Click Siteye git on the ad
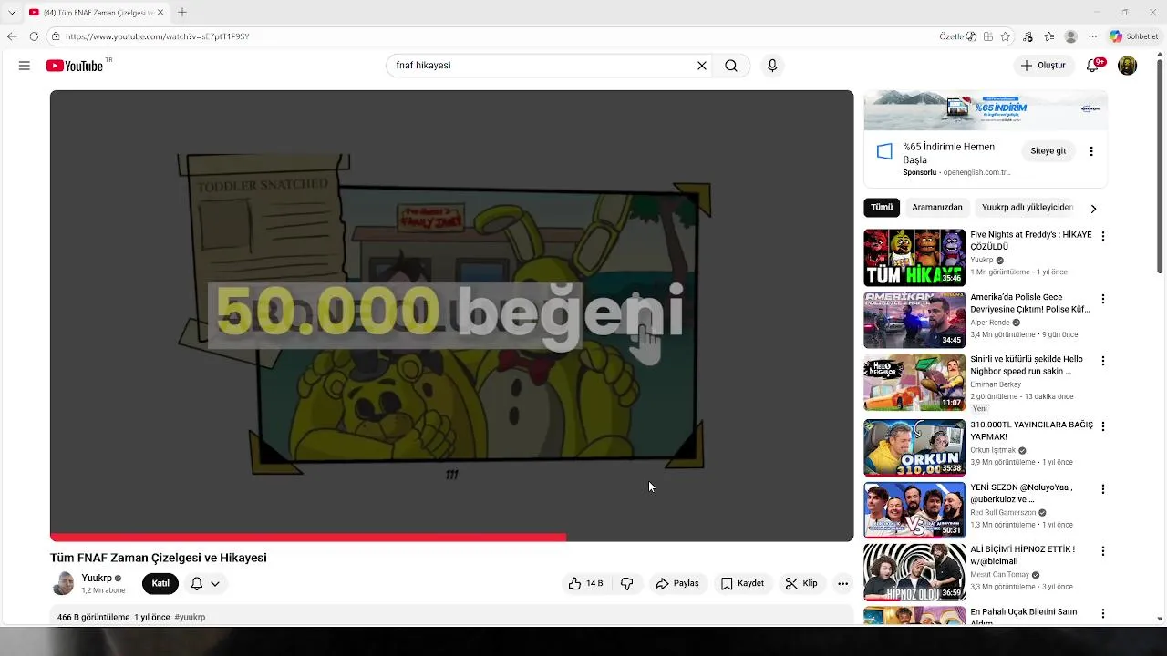Image resolution: width=1167 pixels, height=656 pixels. (x=1048, y=151)
